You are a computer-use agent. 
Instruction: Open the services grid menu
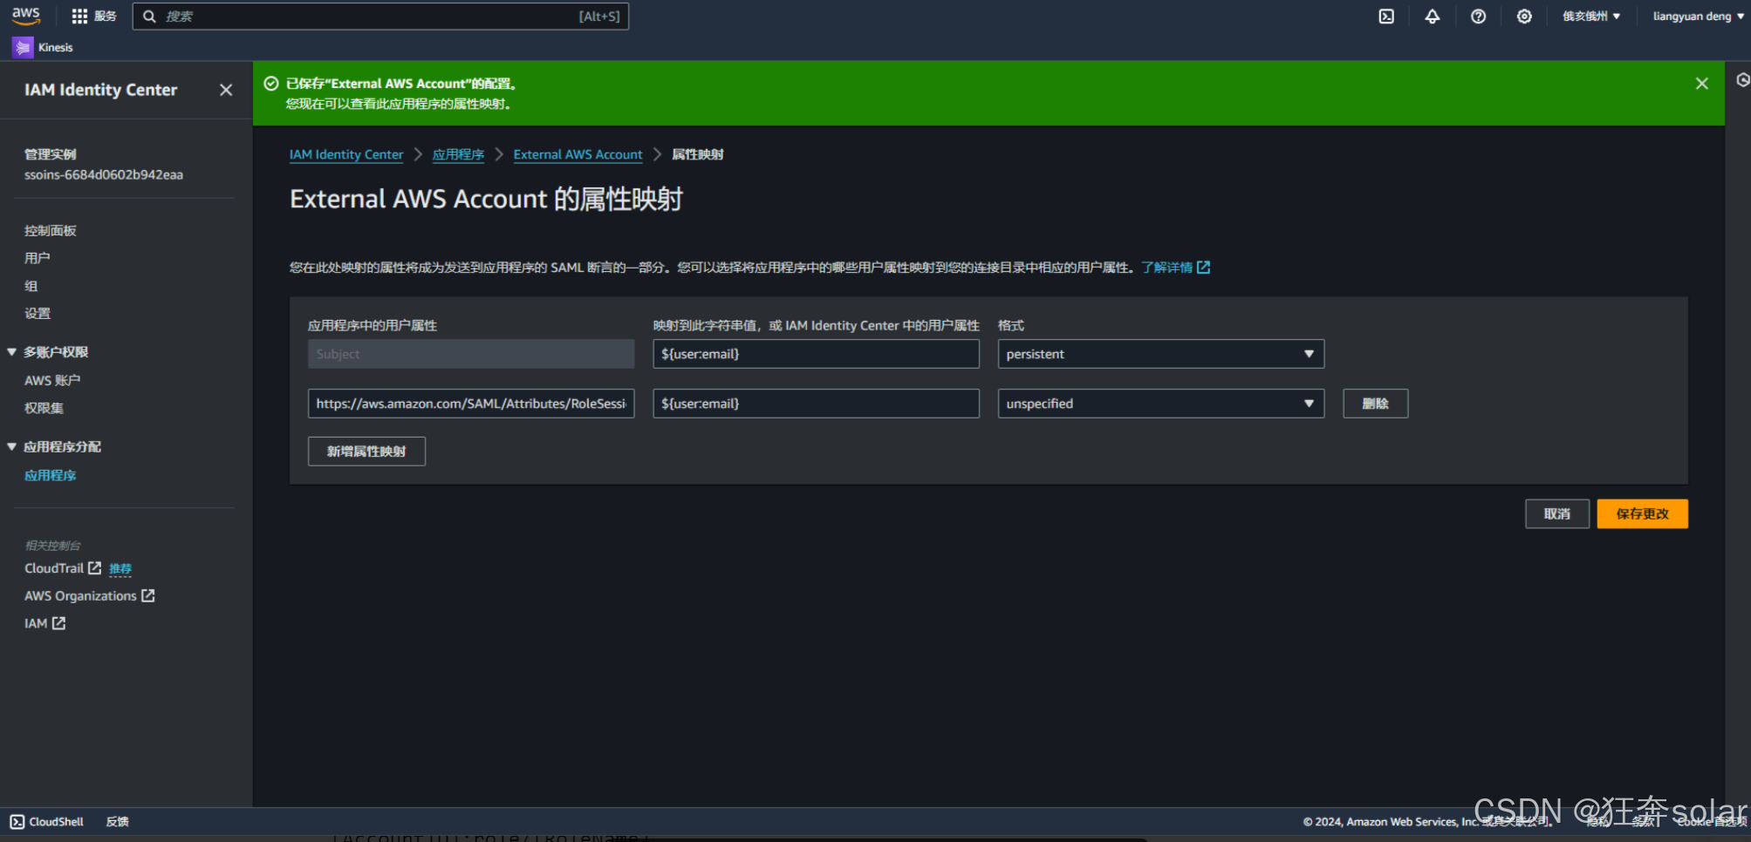(x=79, y=16)
